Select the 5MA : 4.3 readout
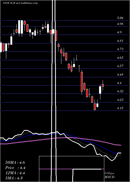Screen dimensions: 130x182 [14, 178]
